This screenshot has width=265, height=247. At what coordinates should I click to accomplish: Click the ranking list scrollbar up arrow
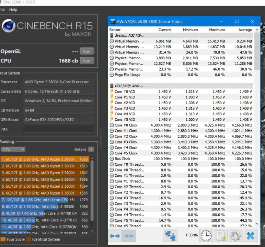tap(92, 158)
